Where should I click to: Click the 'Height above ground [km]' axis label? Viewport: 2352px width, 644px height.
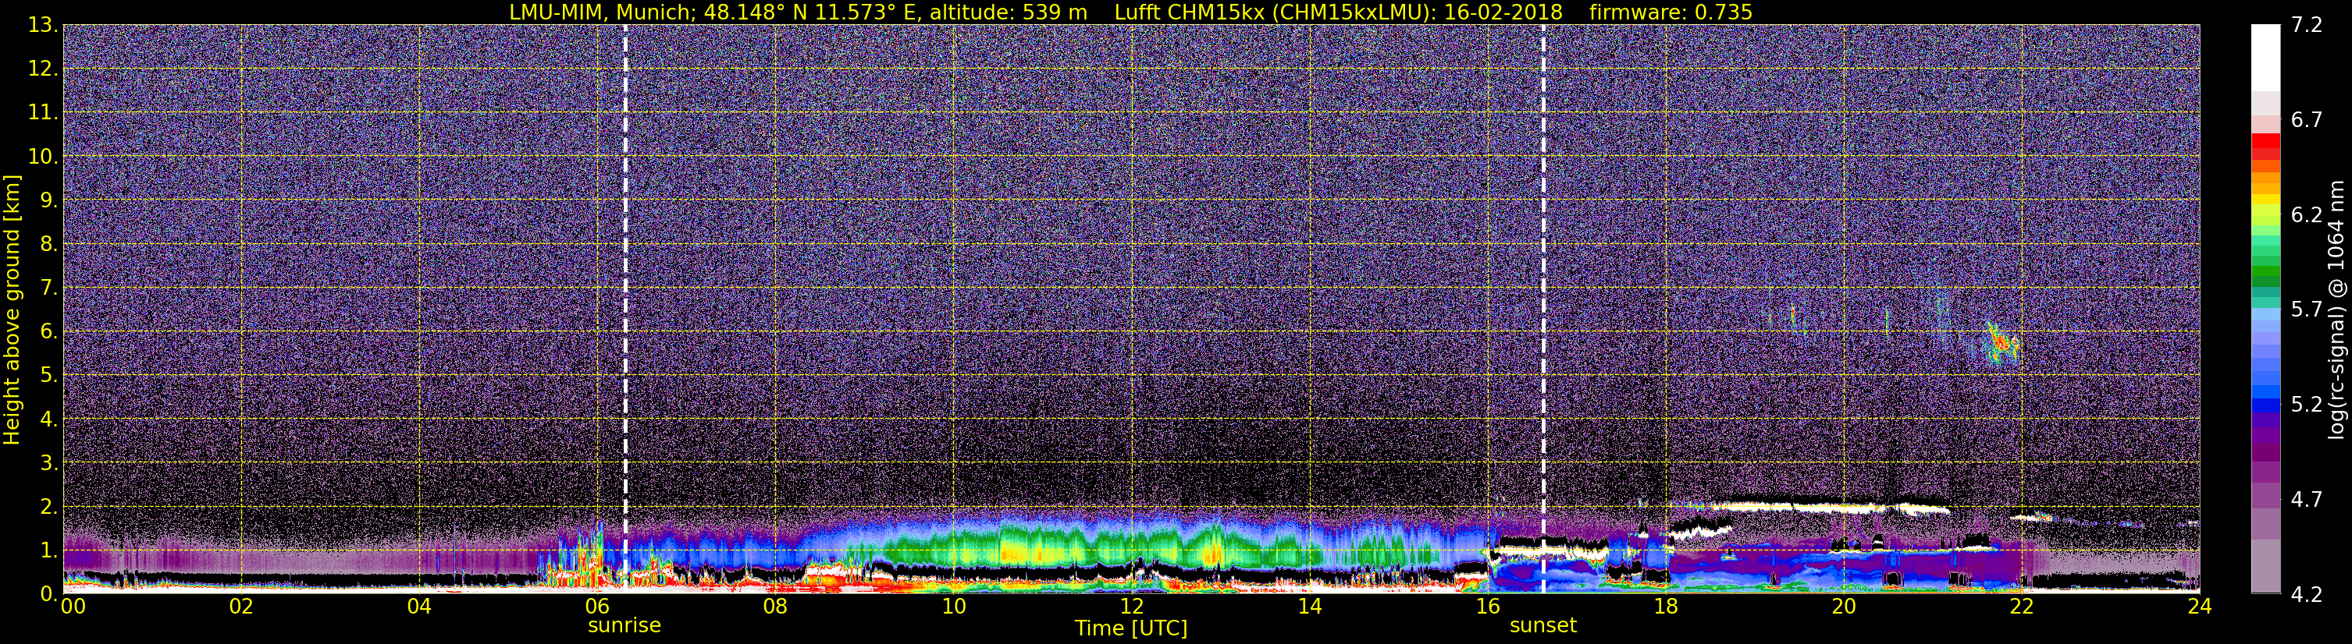coord(12,310)
